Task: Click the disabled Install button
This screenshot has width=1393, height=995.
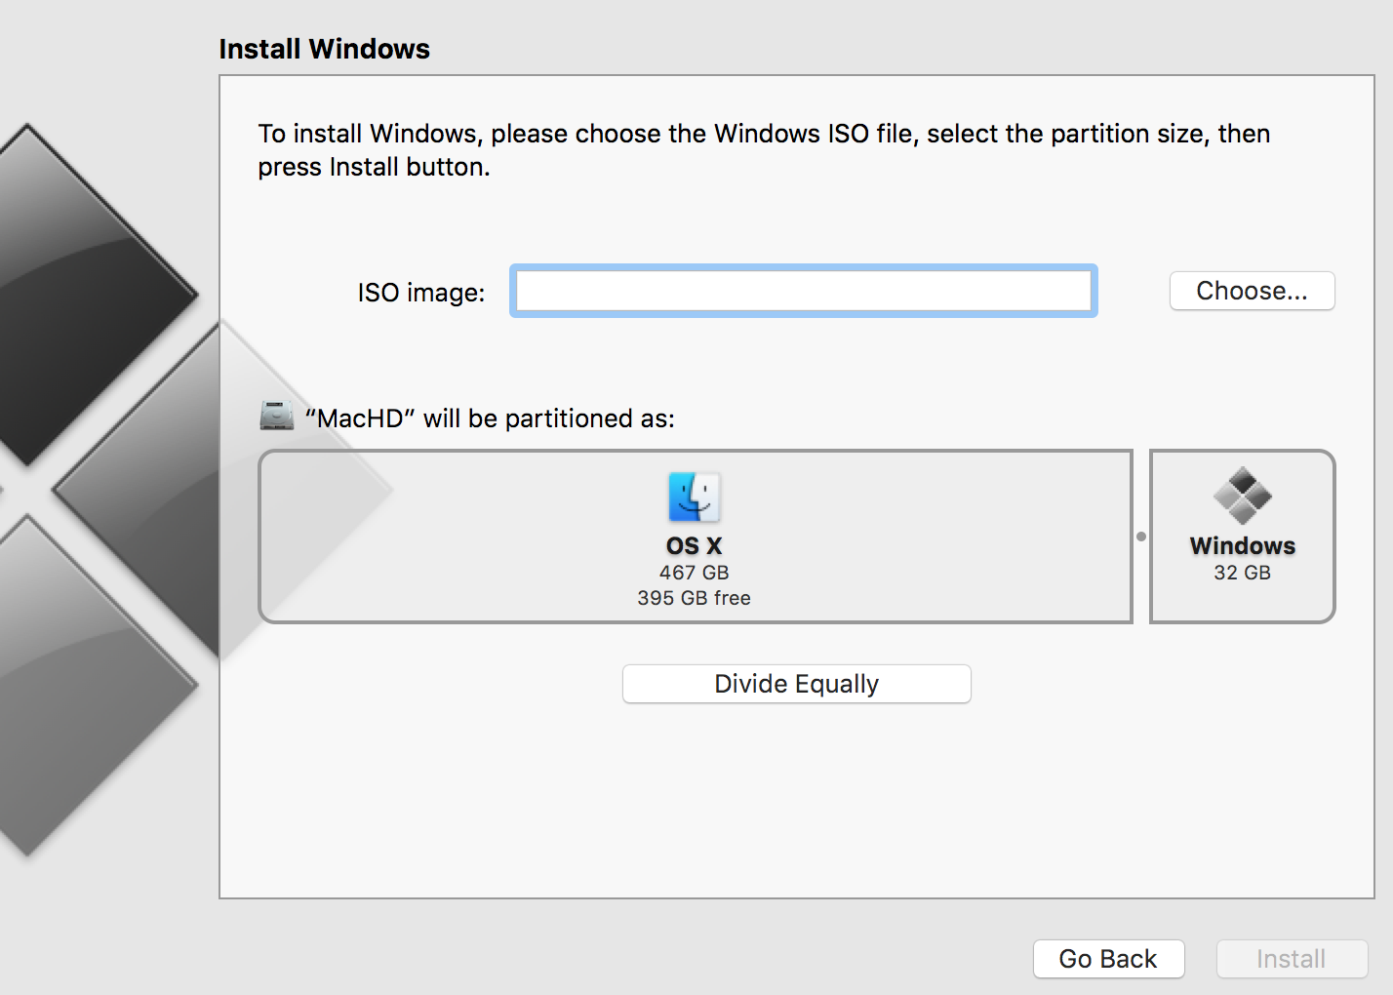Action: (x=1292, y=959)
